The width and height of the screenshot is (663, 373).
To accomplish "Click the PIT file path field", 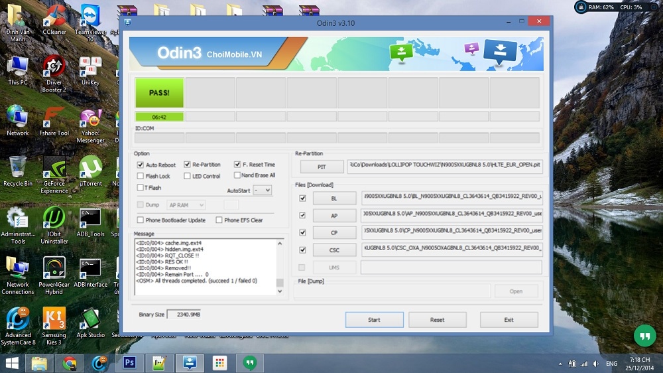I will [x=445, y=167].
